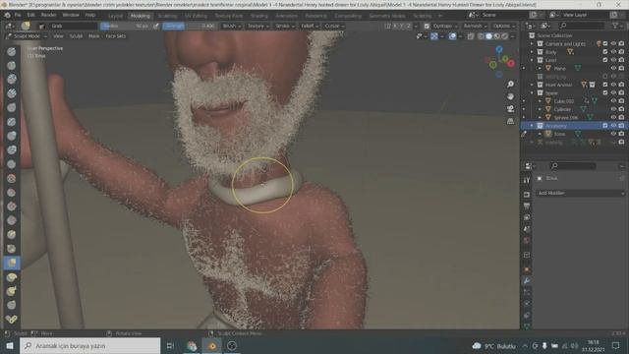
Task: Open the Brush settings dropdown
Action: pos(232,26)
